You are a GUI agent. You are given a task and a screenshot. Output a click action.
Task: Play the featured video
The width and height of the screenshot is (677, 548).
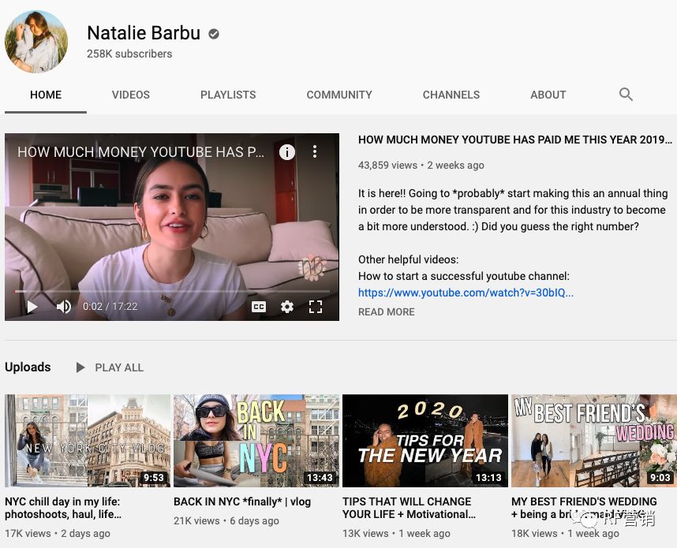coord(32,307)
